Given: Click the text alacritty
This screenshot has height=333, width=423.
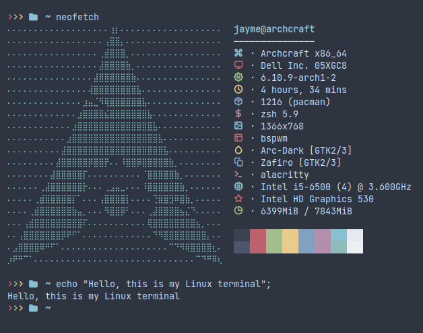Looking at the screenshot, I should pos(285,175).
